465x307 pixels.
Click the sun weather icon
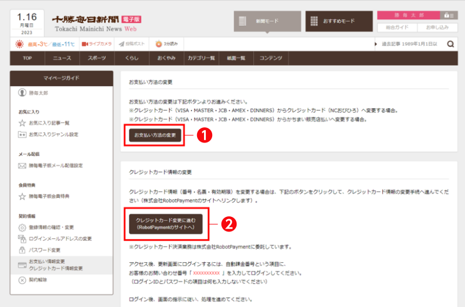(x=20, y=44)
